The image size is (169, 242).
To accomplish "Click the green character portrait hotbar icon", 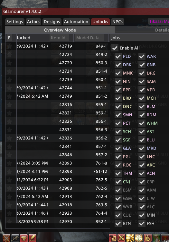I will point(156,238).
